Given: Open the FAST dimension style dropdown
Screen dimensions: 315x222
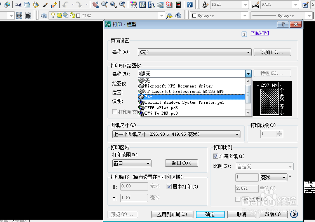Looking at the screenshot, I should click(x=296, y=5).
